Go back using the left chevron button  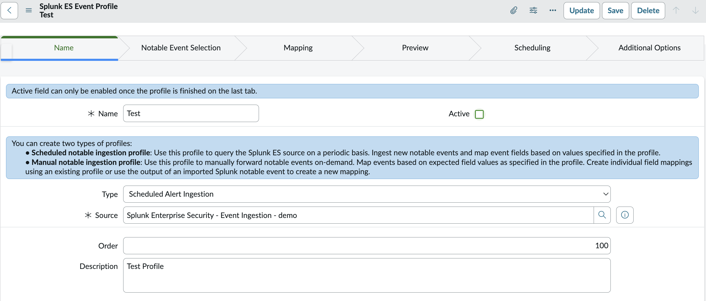(x=9, y=10)
